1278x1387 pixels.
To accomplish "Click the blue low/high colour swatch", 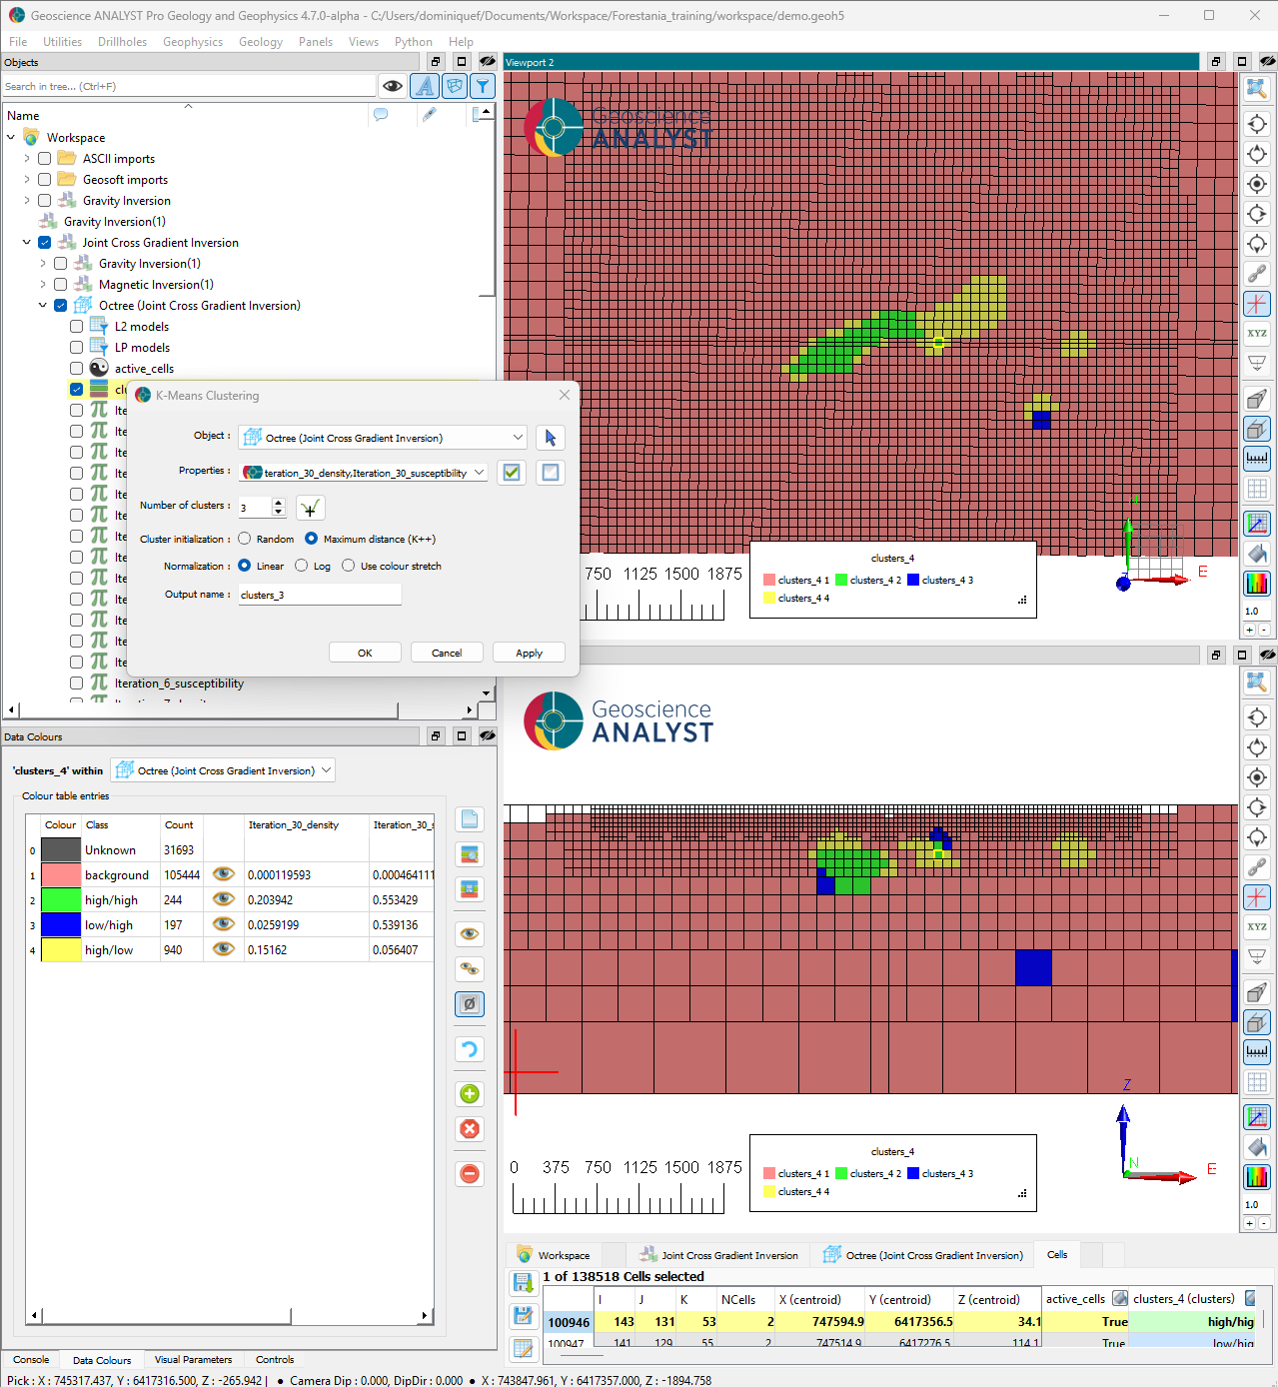I will pos(61,924).
